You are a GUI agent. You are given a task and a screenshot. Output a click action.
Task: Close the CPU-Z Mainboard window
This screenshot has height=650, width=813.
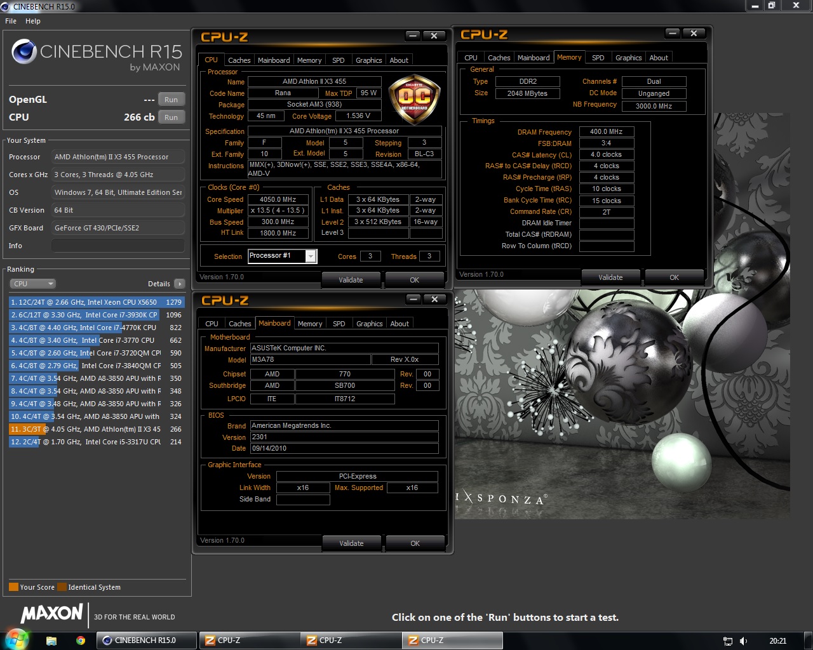pos(434,299)
